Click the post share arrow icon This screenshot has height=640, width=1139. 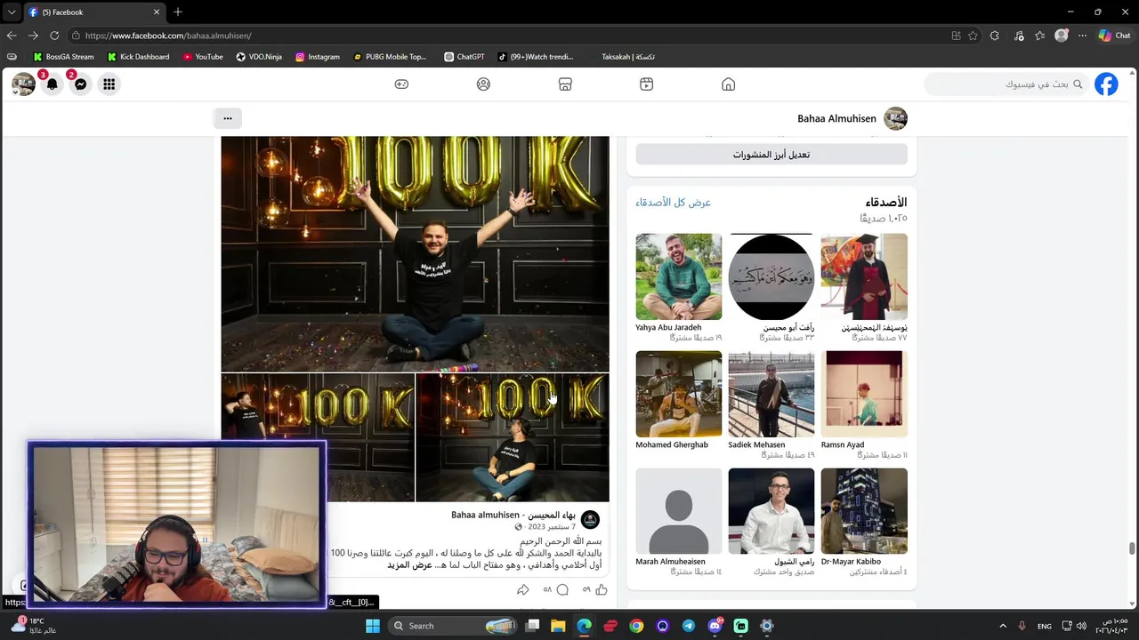click(x=523, y=589)
